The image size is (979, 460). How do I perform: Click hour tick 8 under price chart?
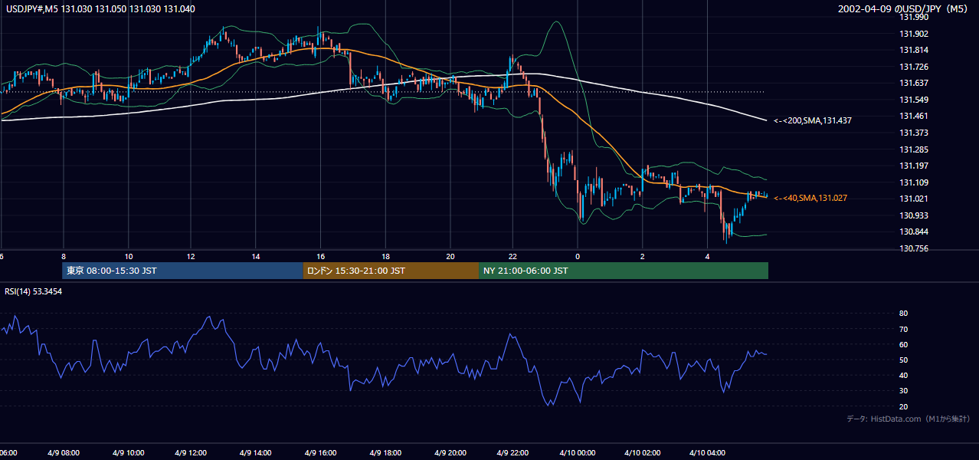click(64, 256)
